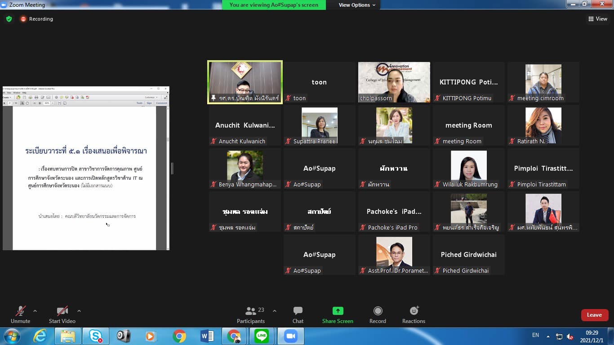Unmute the microphone
This screenshot has height=345, width=614.
(x=20, y=314)
